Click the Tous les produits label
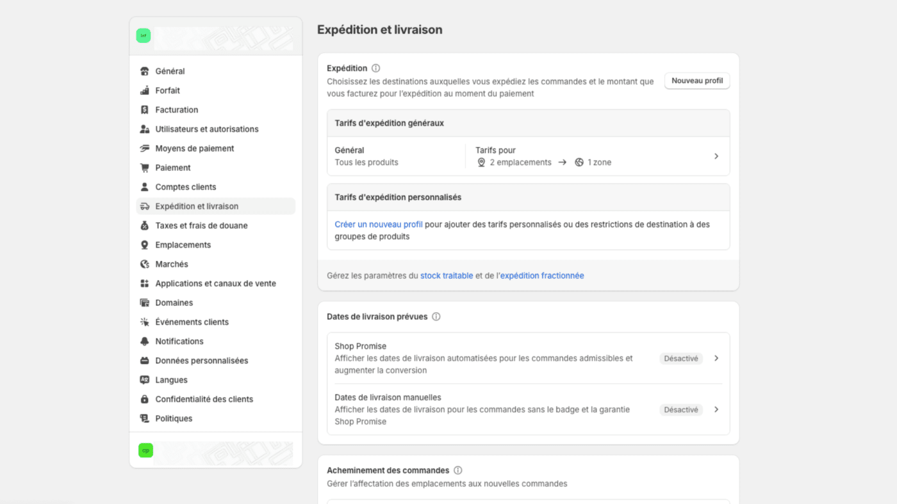This screenshot has height=504, width=897. pos(366,162)
